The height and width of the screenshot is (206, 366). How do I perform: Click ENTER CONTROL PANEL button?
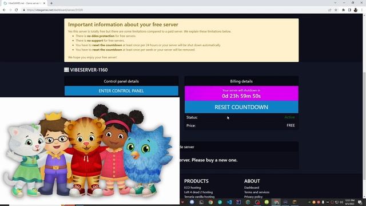pos(121,91)
